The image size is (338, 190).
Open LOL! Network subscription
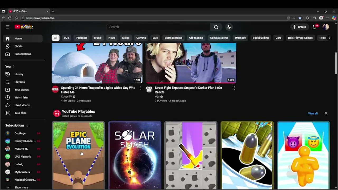23,156
